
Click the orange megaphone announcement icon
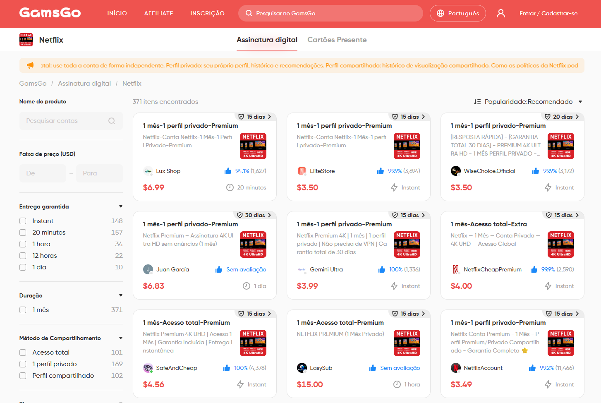(30, 65)
